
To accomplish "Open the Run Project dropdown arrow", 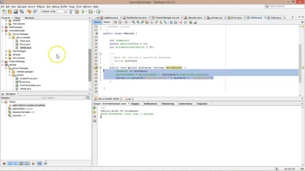I will tap(87, 11).
